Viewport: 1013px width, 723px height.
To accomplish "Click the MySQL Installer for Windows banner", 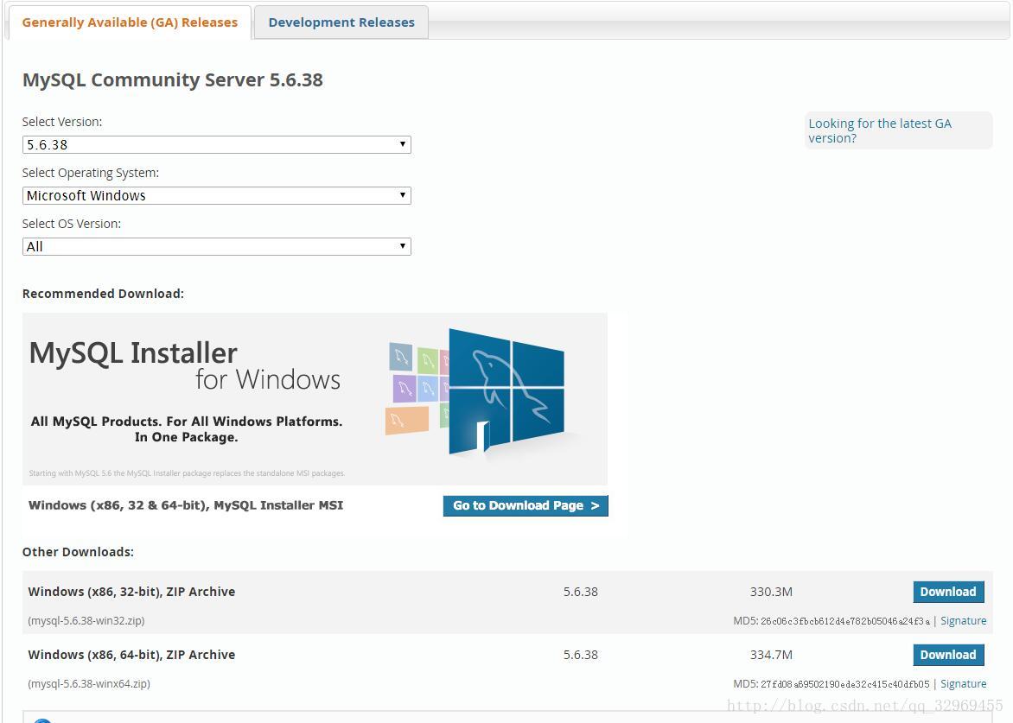I will (x=315, y=399).
